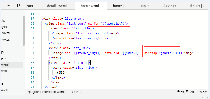Click the ￥330 price text
The width and height of the screenshot is (210, 99).
61,73
